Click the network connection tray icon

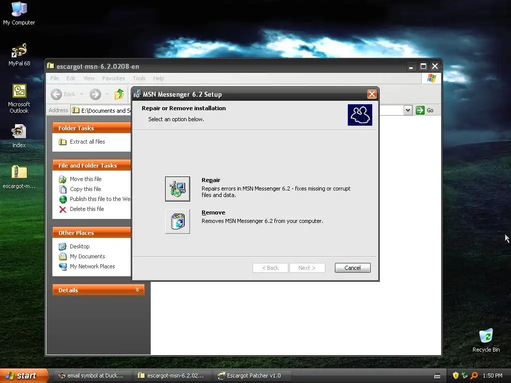tap(465, 376)
